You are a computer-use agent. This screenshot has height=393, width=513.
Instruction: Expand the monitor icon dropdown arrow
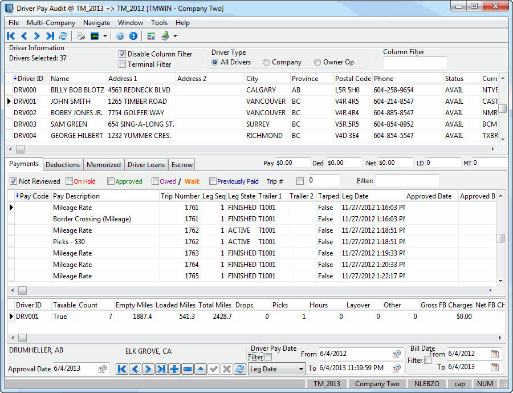click(105, 36)
